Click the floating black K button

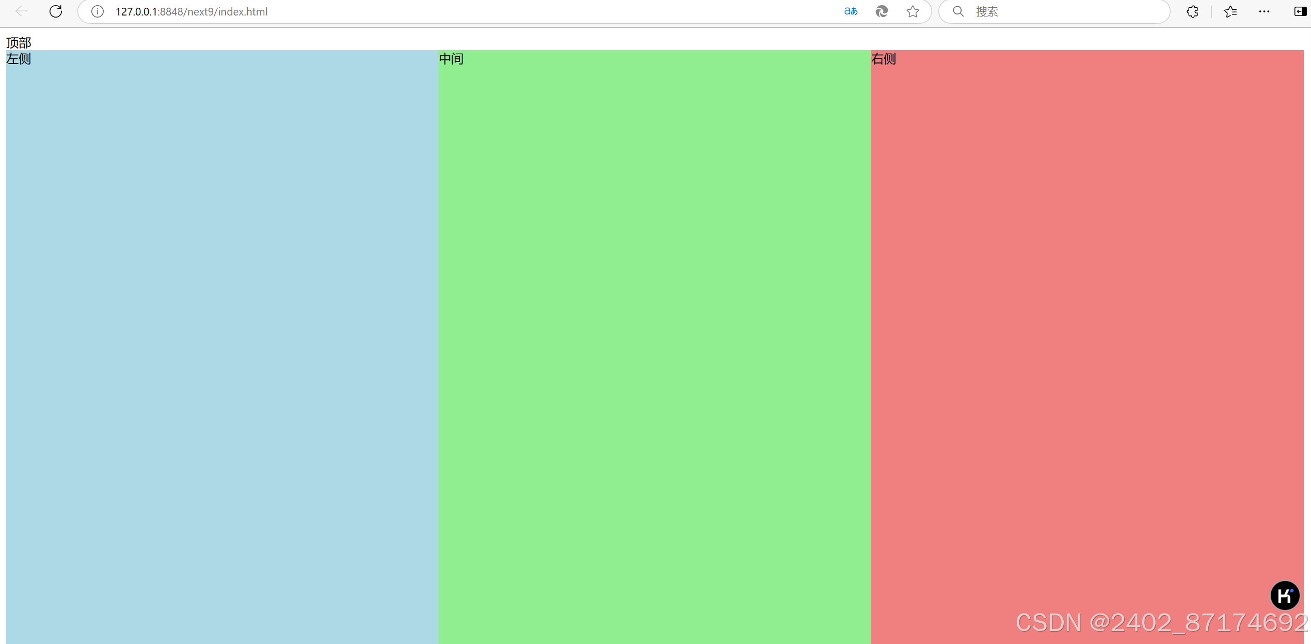1285,595
